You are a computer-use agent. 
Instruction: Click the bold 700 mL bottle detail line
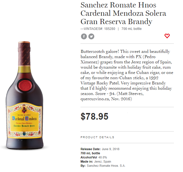pyautogui.click(x=90, y=153)
